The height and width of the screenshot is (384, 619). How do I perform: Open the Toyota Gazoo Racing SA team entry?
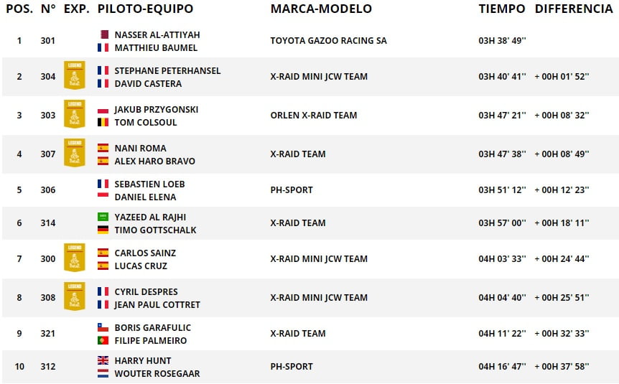328,41
